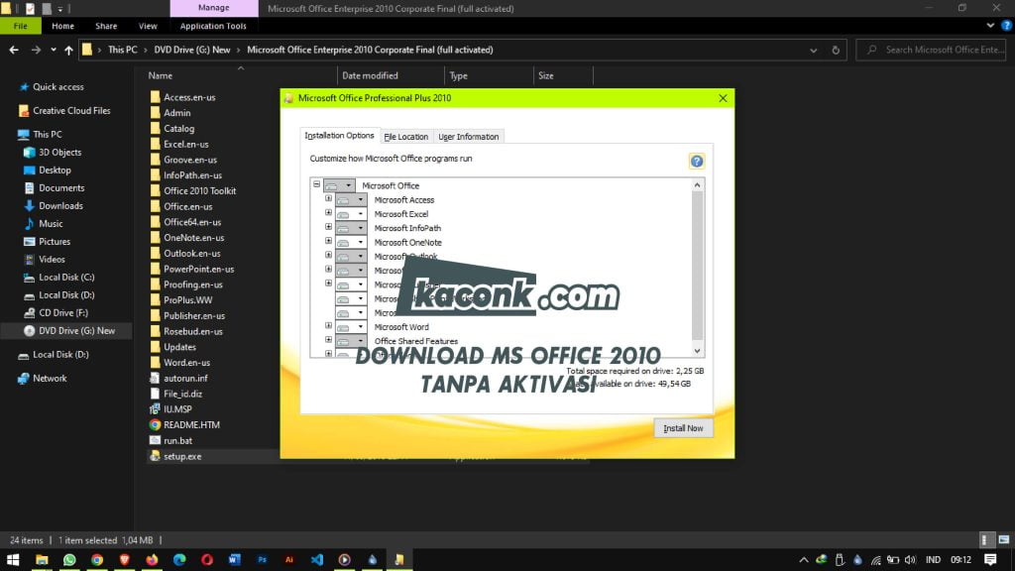Image resolution: width=1015 pixels, height=571 pixels.
Task: Open help in the Office setup dialog
Action: pyautogui.click(x=697, y=162)
